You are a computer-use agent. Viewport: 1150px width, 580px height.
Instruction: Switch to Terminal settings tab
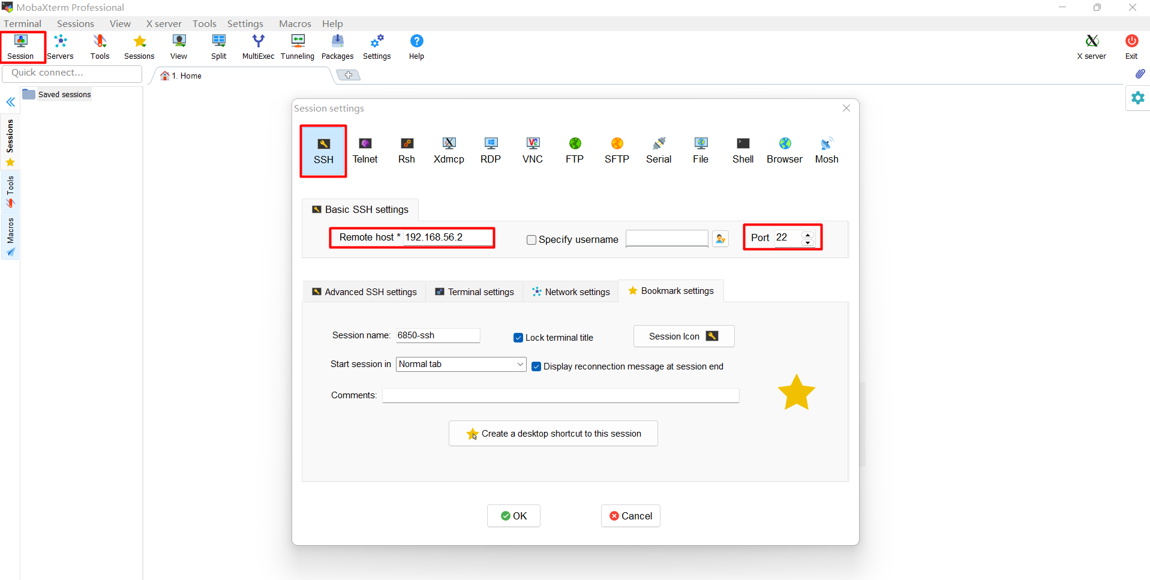coord(475,292)
